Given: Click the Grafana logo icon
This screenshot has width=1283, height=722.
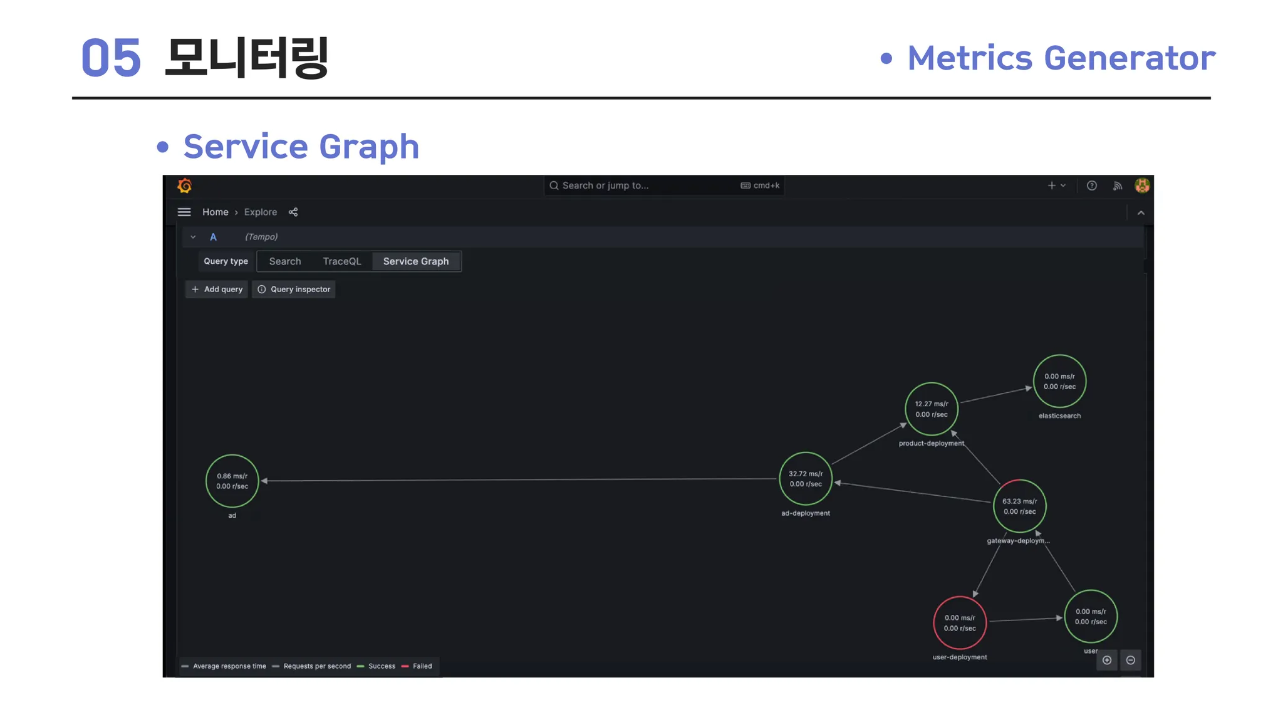Looking at the screenshot, I should (x=184, y=186).
